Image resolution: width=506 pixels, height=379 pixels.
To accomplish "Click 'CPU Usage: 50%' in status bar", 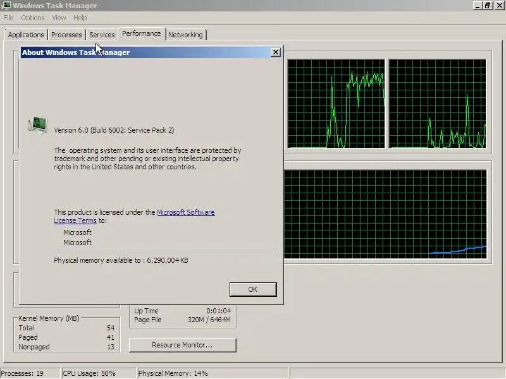I will (x=89, y=373).
